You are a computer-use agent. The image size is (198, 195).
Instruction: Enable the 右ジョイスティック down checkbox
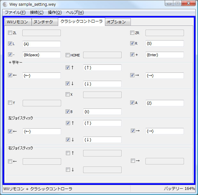[68, 170]
